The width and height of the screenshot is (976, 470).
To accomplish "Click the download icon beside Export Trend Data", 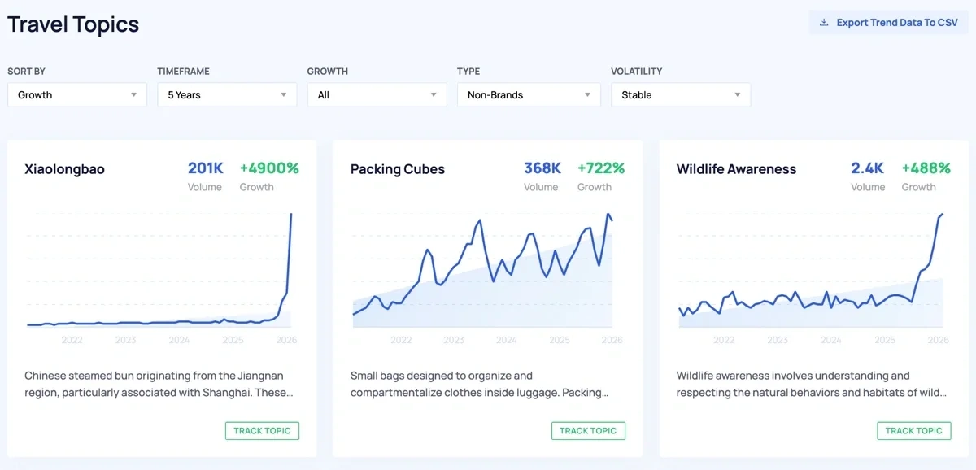I will point(824,23).
